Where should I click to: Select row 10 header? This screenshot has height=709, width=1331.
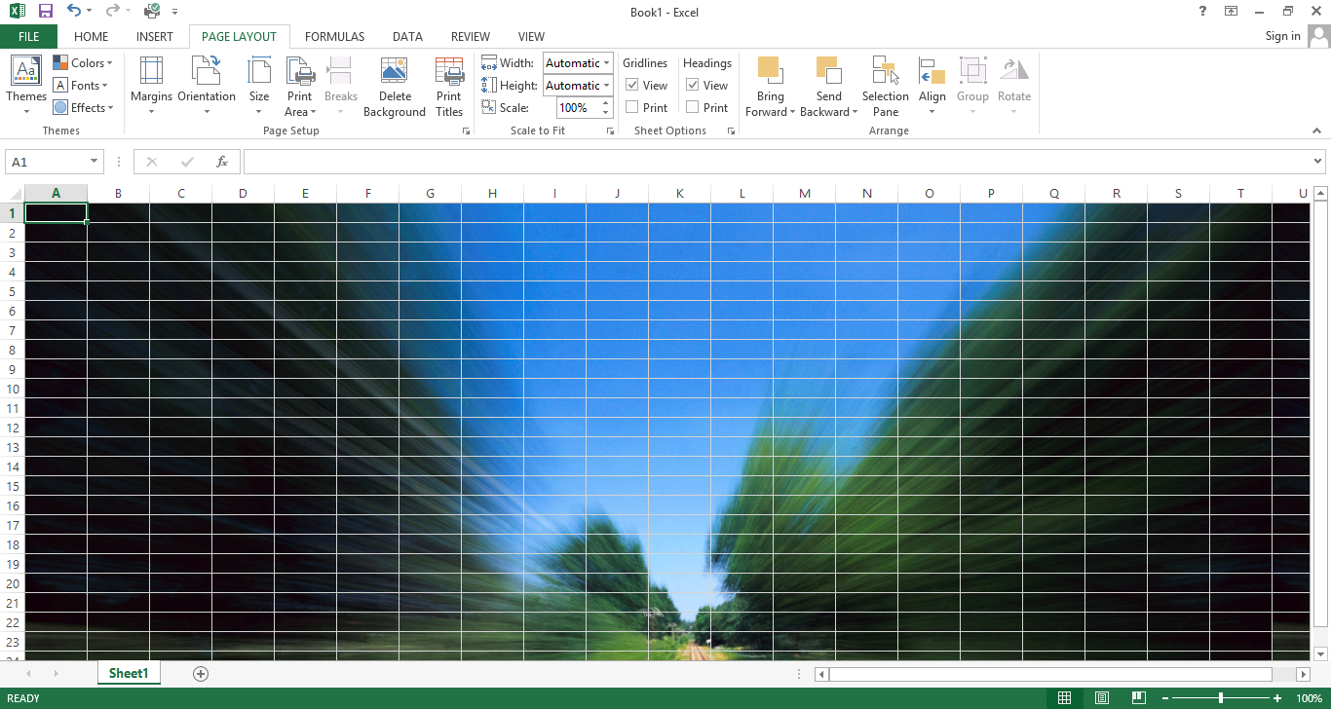click(x=12, y=389)
